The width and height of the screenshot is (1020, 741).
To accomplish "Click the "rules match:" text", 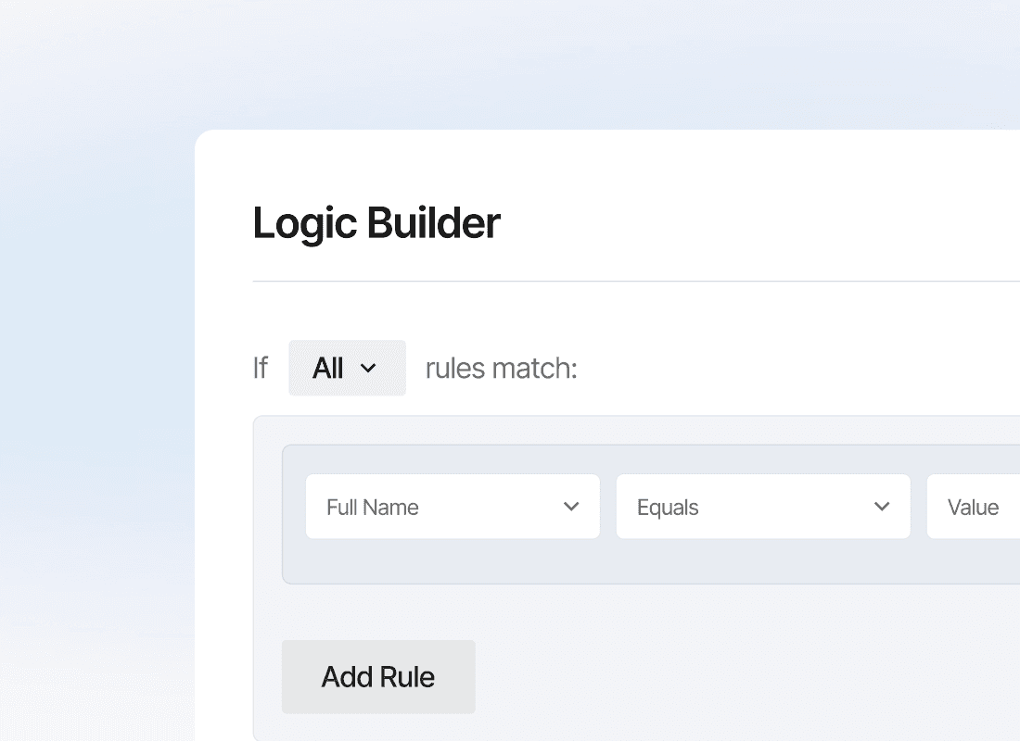I will 501,368.
